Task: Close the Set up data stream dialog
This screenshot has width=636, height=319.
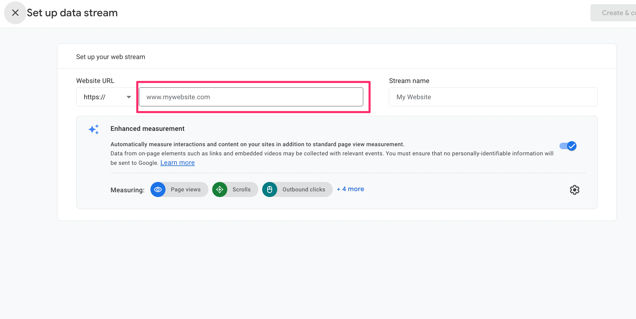Action: click(x=15, y=13)
